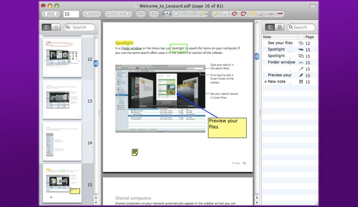Image resolution: width=358 pixels, height=207 pixels.
Task: Click the highlighted 'Spotlight' heading
Action: 124,43
